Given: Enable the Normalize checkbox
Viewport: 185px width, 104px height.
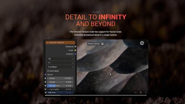Looking at the screenshot, I should pyautogui.click(x=48, y=71).
